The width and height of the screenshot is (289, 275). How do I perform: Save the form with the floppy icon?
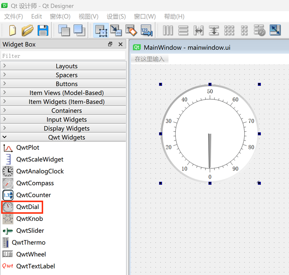pos(43,31)
